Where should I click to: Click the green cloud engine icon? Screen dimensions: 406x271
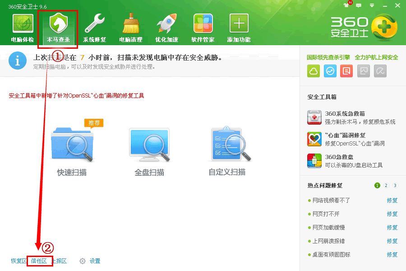pyautogui.click(x=314, y=71)
